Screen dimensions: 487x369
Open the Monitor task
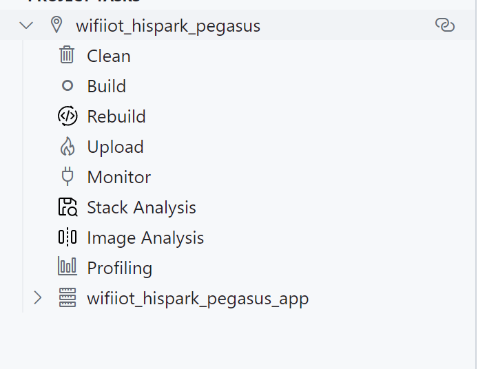119,177
